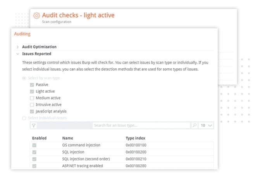The height and width of the screenshot is (179, 253).
Task: Click the Name column header
Action: pyautogui.click(x=67, y=138)
